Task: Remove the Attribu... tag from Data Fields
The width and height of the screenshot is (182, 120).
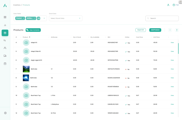Action: point(35,18)
